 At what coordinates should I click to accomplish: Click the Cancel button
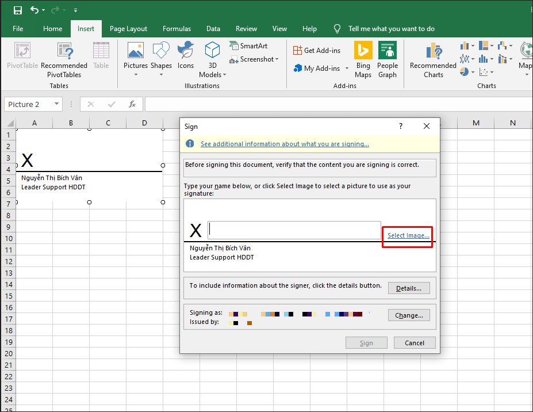point(415,343)
